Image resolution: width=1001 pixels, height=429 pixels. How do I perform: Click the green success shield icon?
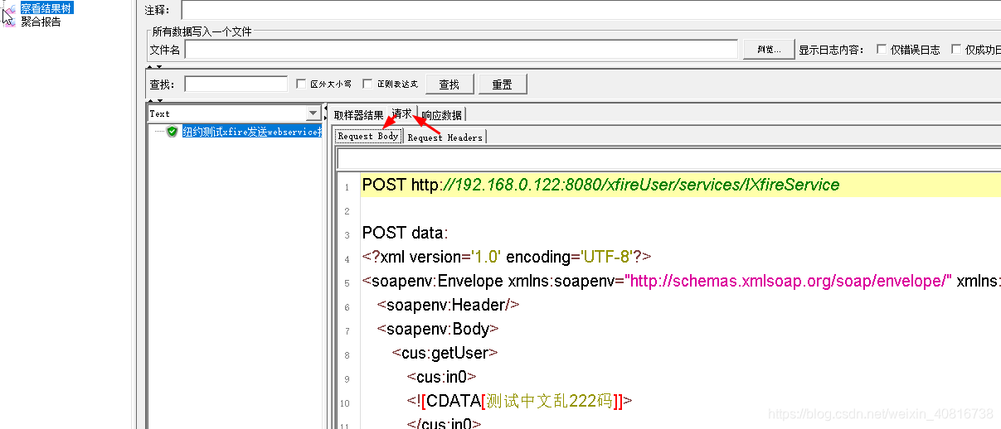[x=173, y=132]
